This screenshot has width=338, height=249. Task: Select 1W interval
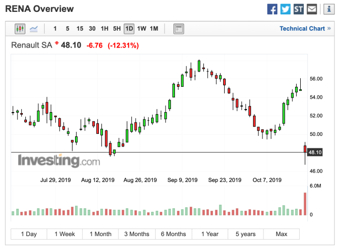[x=142, y=29]
